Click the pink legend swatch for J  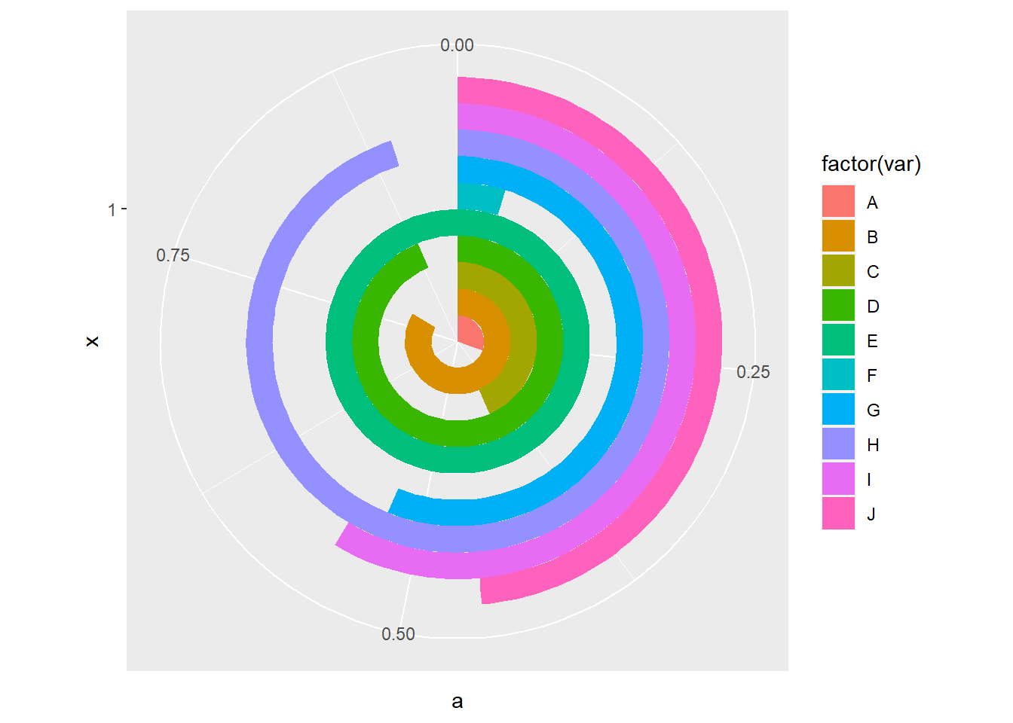point(838,514)
